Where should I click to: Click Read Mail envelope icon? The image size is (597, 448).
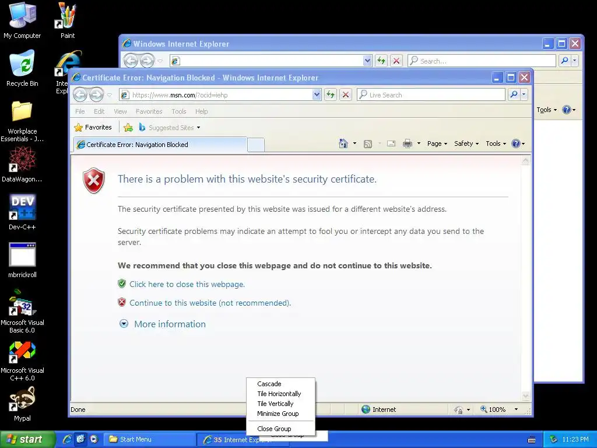point(391,143)
